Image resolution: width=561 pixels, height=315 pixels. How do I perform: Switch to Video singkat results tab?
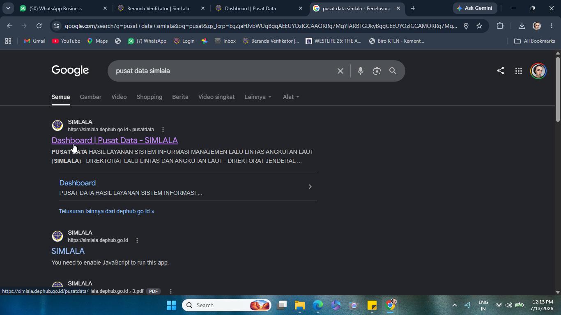coord(216,97)
